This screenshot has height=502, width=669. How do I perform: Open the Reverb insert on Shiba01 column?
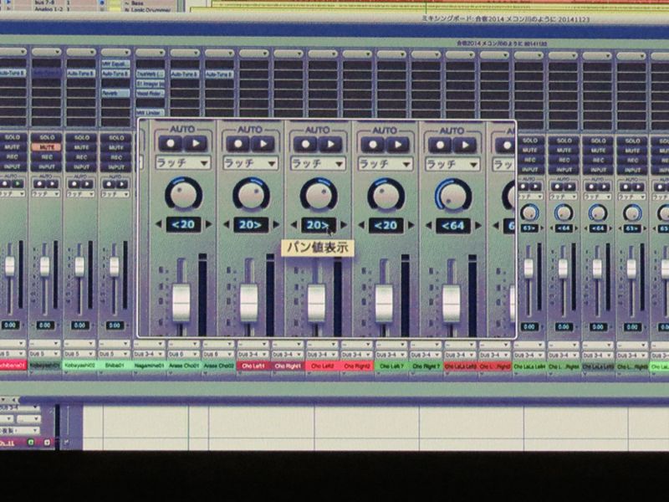click(x=115, y=93)
